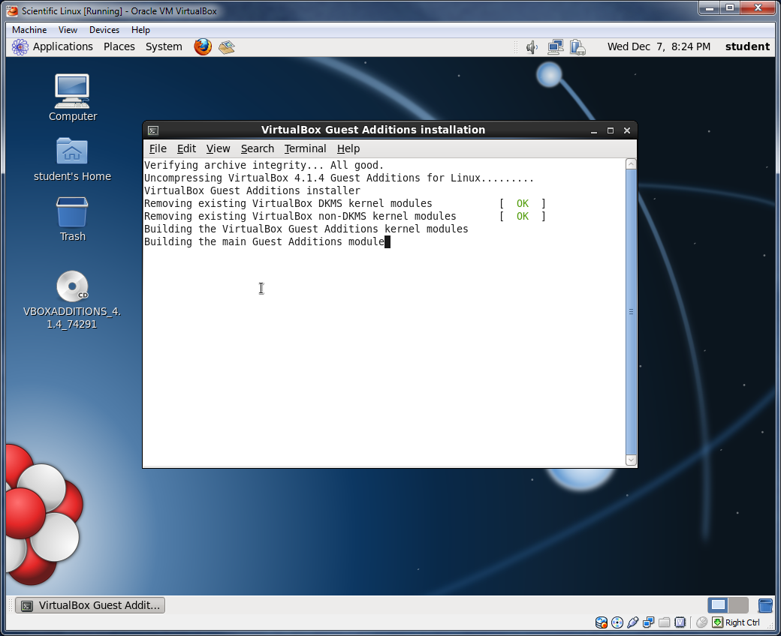Click "Building the VirtualBox Guest Additions kernel modules"
781x636 pixels.
[x=306, y=229]
